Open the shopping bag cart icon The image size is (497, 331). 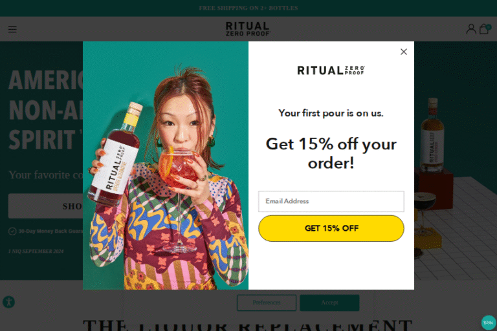tap(483, 30)
